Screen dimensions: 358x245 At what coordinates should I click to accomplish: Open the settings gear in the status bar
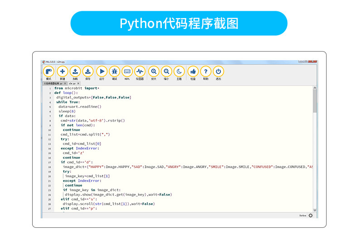tap(310, 216)
